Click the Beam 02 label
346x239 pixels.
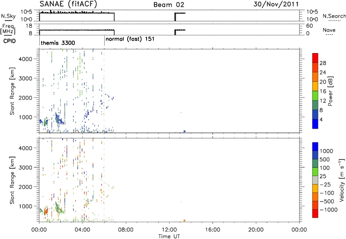(x=169, y=5)
